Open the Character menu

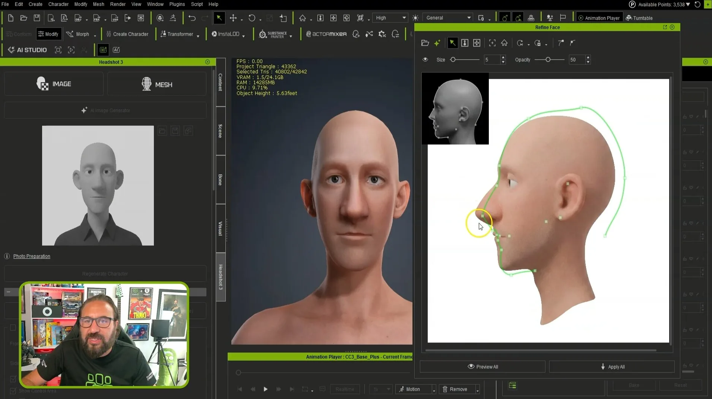pyautogui.click(x=58, y=4)
